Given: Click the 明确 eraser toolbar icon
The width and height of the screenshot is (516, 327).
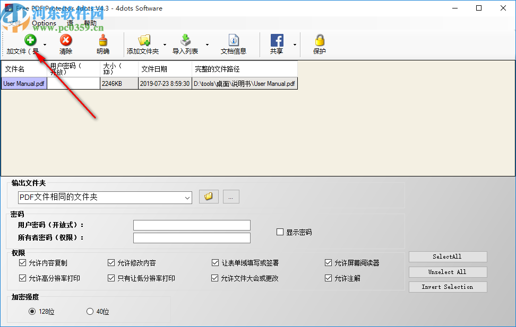Looking at the screenshot, I should (x=102, y=40).
